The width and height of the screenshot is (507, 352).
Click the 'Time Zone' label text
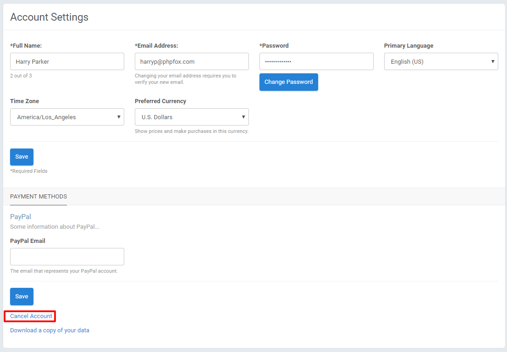[x=25, y=101]
